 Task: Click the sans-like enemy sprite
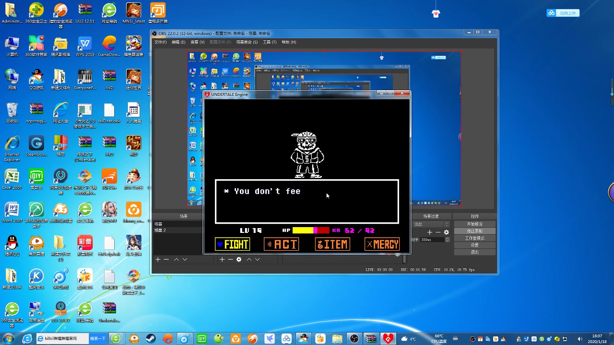[307, 155]
